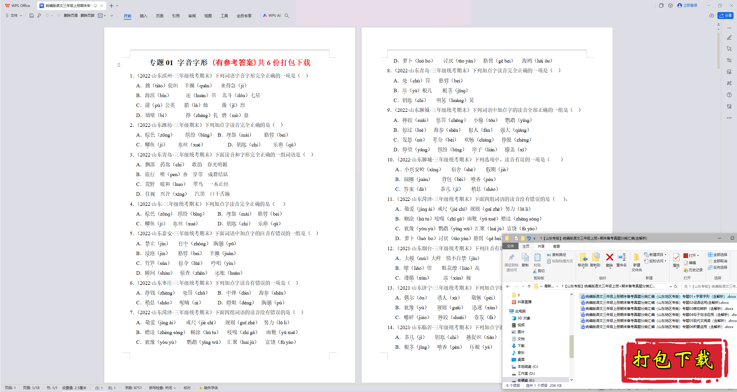Click the WPS Office home tab
The image size is (737, 392).
pyautogui.click(x=18, y=5)
